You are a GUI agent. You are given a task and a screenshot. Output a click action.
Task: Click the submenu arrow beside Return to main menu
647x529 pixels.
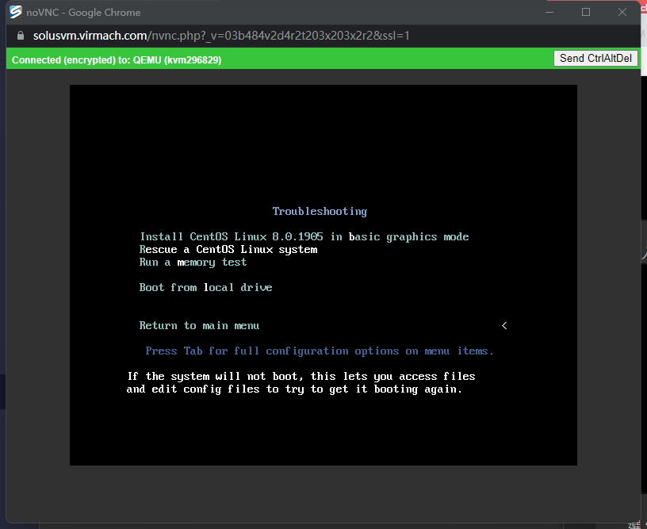pyautogui.click(x=504, y=326)
